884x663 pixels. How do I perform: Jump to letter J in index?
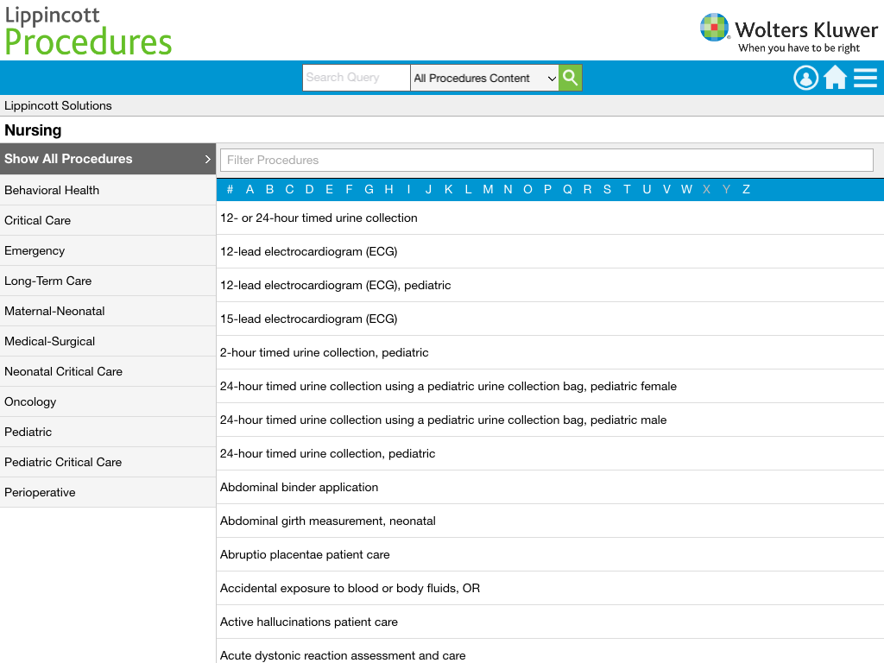tap(428, 189)
